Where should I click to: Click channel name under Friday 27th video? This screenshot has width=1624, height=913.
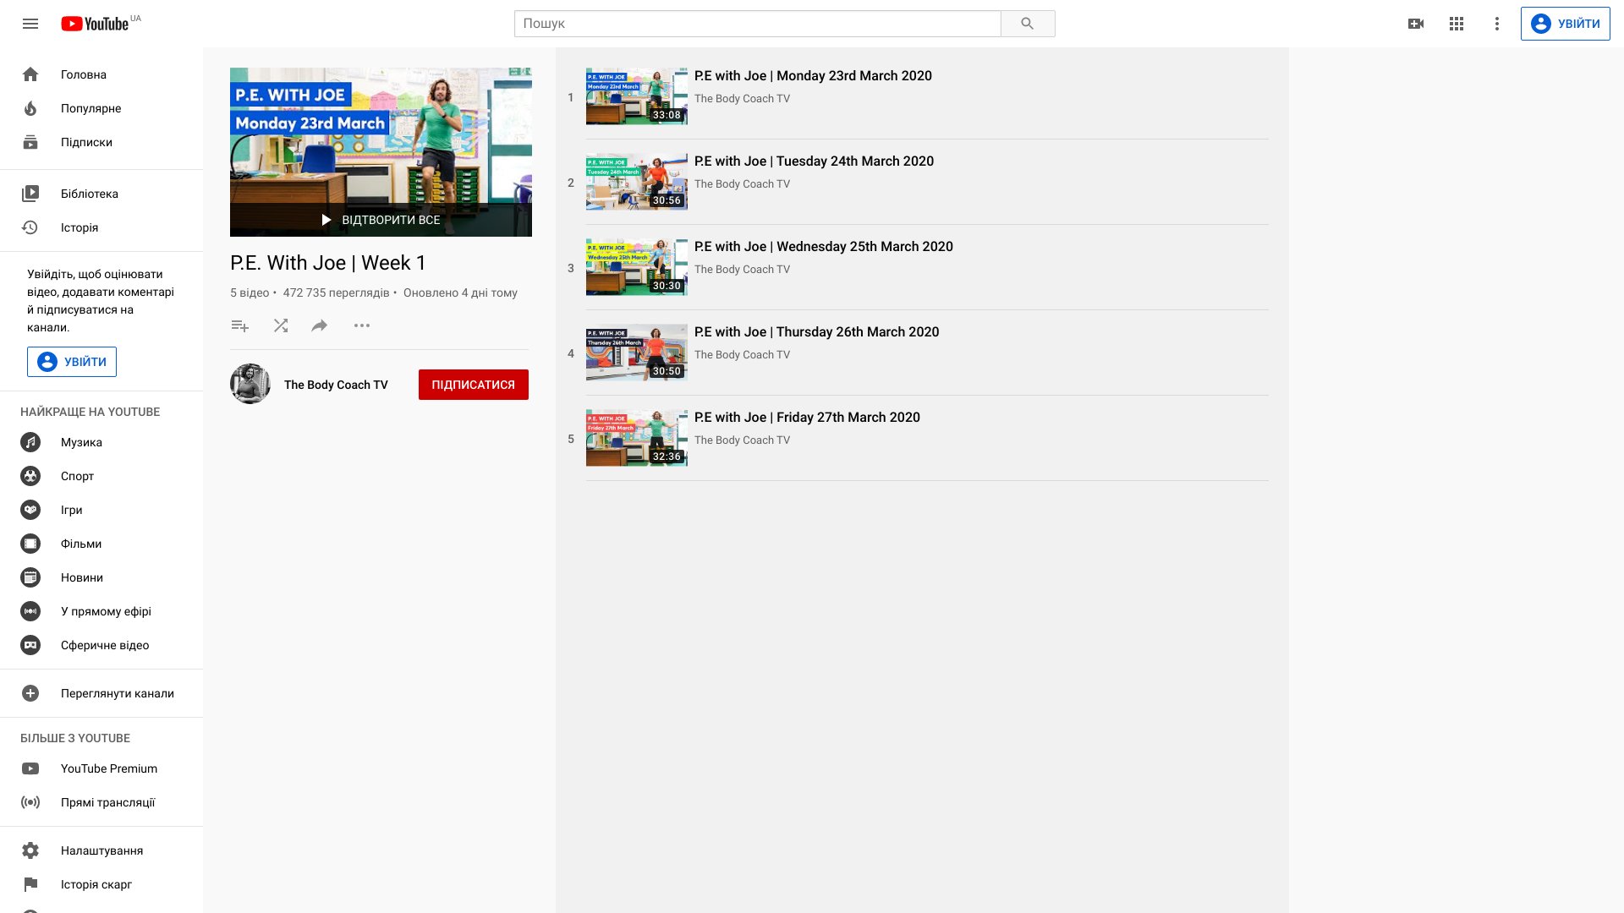tap(742, 440)
